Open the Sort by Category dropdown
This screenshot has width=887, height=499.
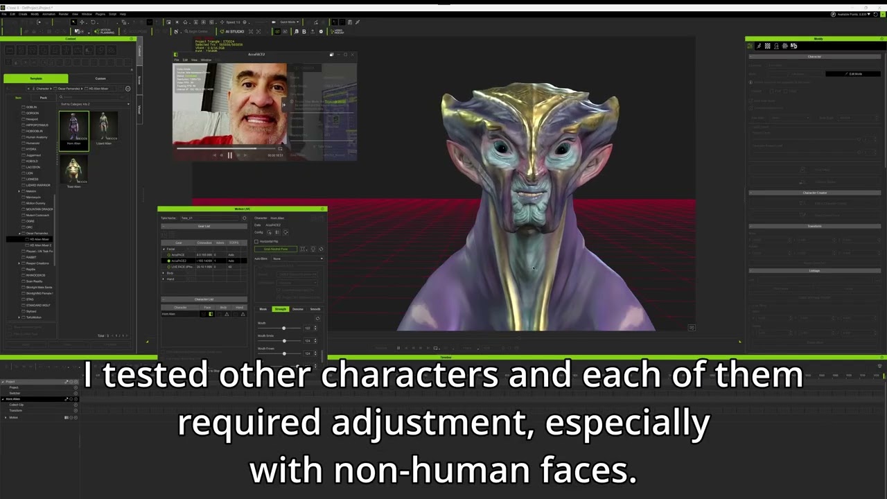(x=95, y=104)
